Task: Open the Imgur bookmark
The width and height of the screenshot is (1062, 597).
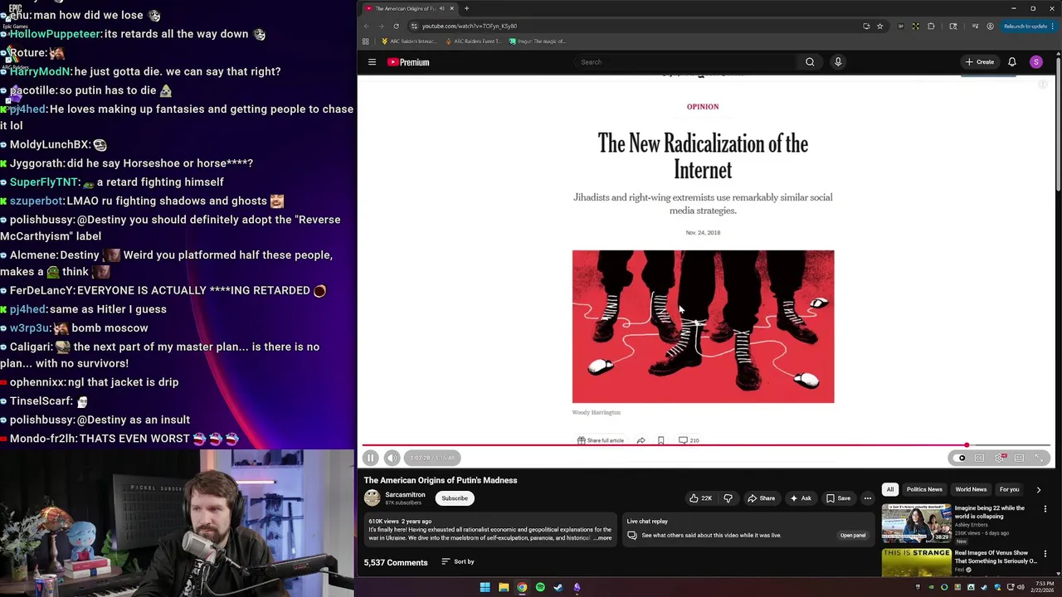Action: tap(537, 41)
